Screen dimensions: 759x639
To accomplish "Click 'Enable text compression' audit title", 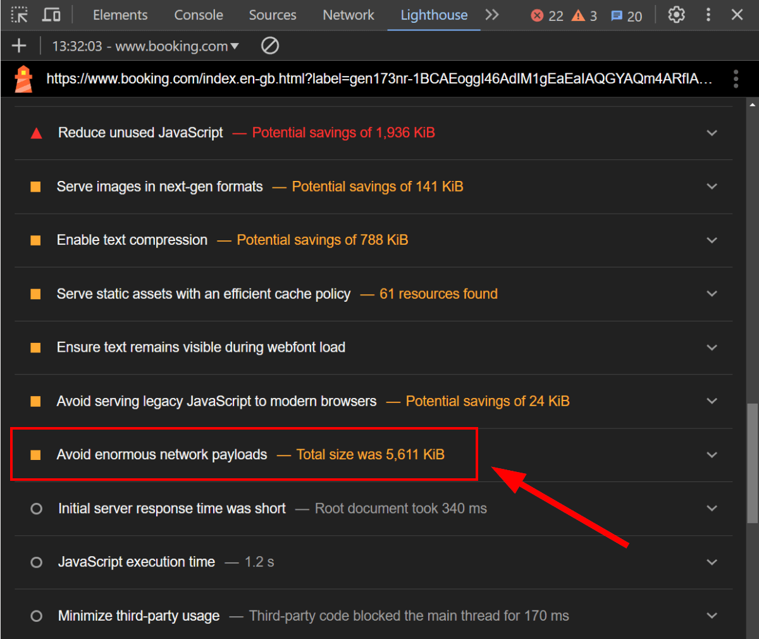I will click(x=132, y=240).
